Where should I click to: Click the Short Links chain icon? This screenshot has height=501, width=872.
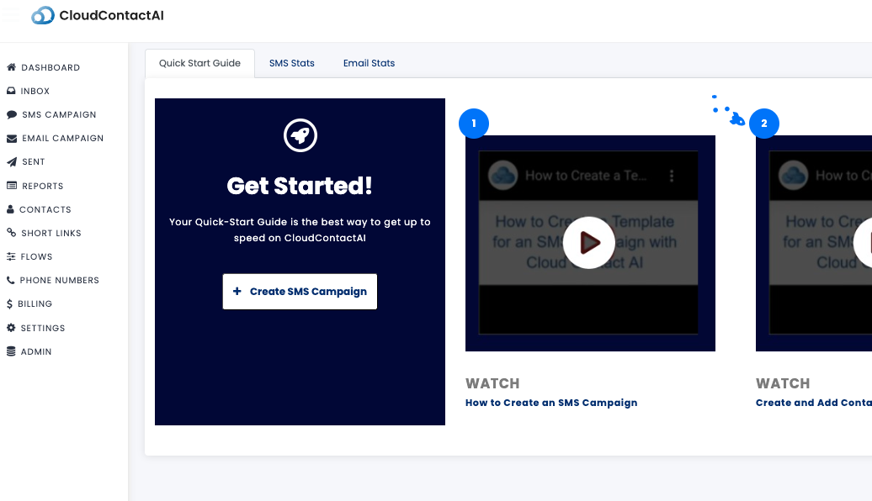(11, 233)
